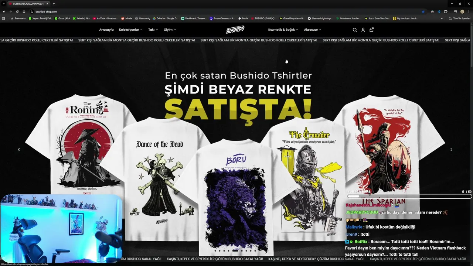
Task: Open ikas - Enter Your Store bookmark
Action: (x=377, y=18)
